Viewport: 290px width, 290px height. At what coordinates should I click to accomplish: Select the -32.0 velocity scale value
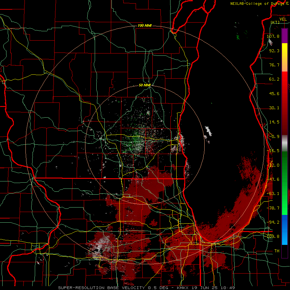tap(274, 165)
